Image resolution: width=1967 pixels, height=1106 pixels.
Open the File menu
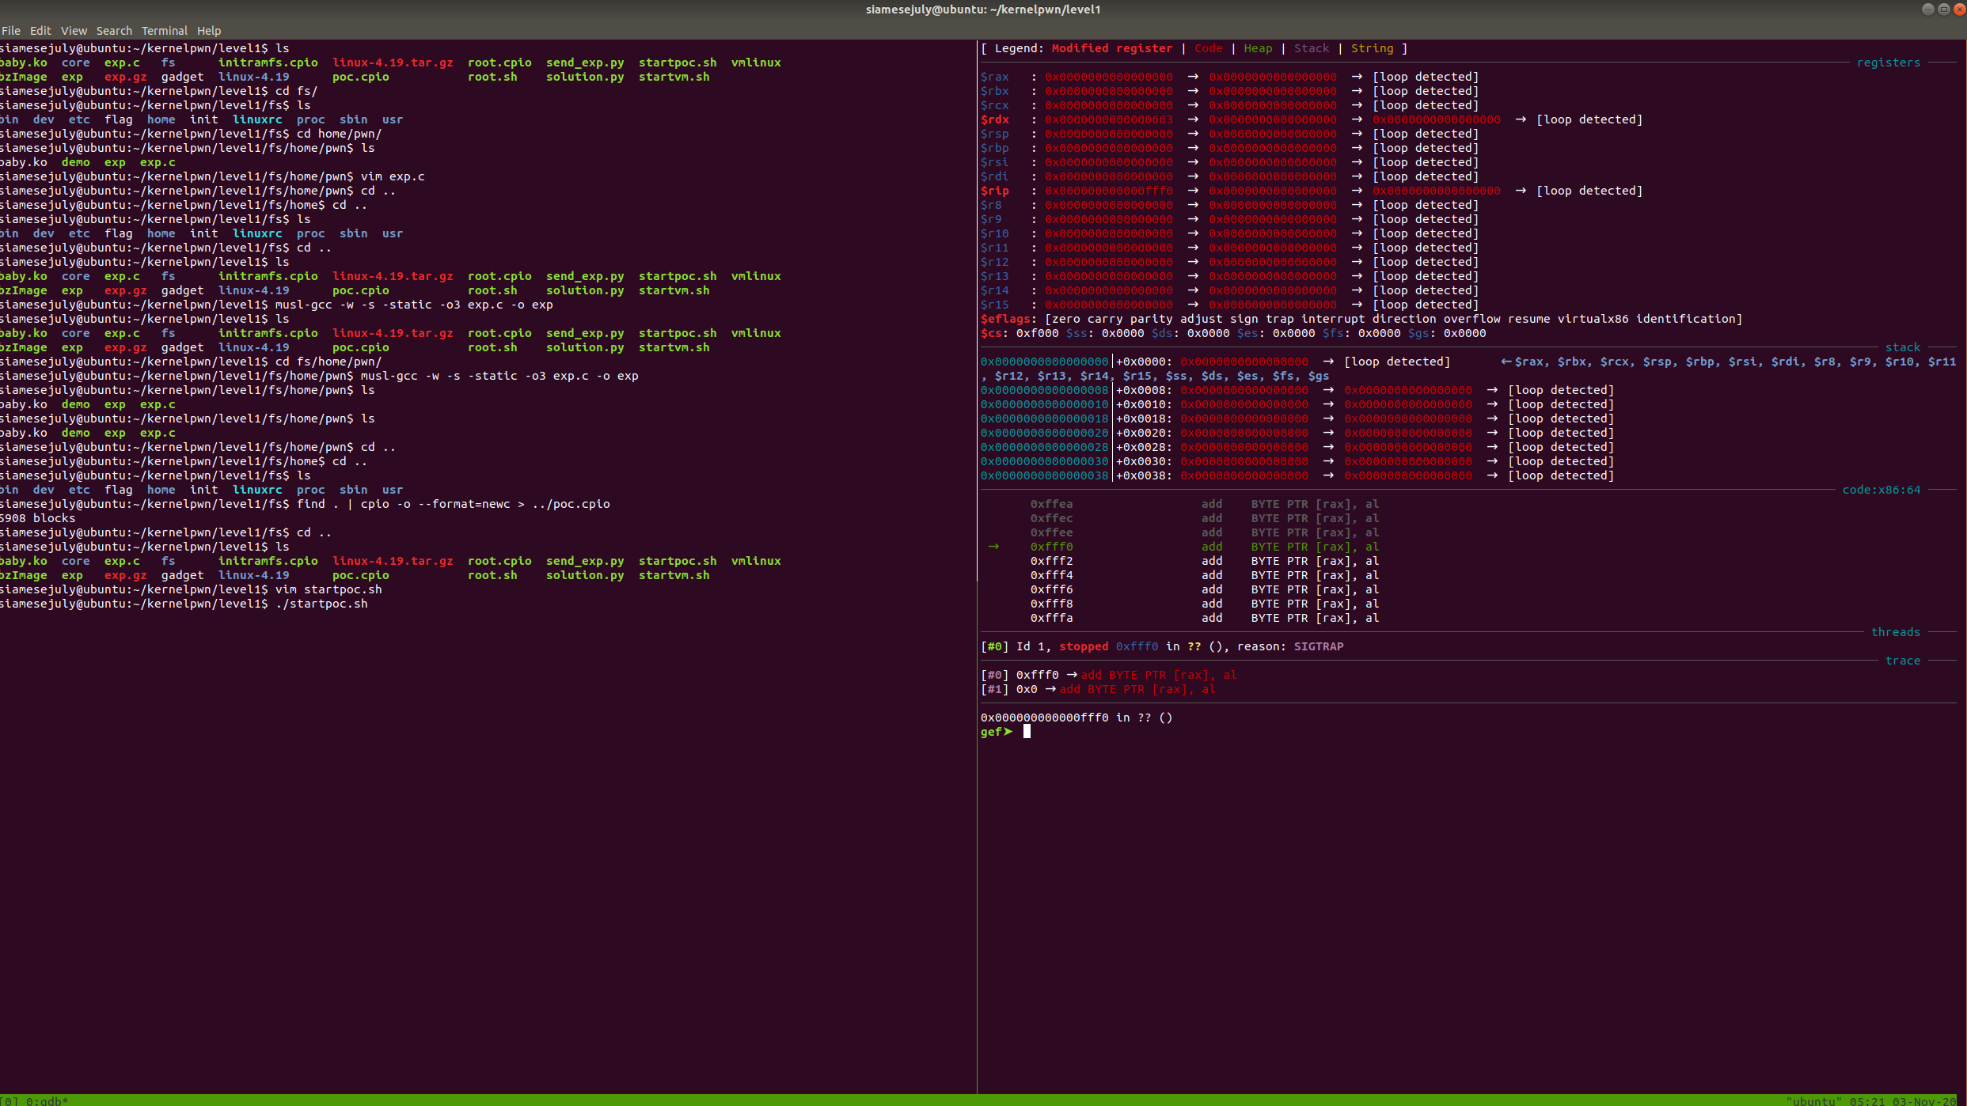11,31
